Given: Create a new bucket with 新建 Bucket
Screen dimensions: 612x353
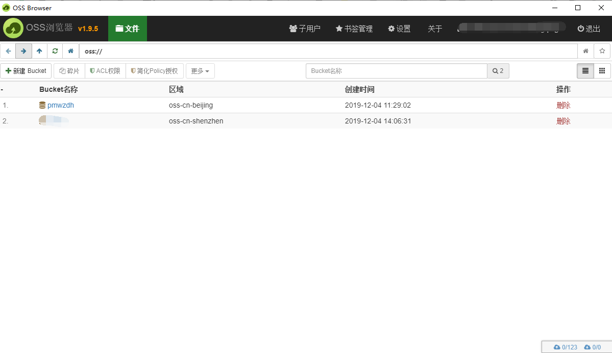Looking at the screenshot, I should pyautogui.click(x=26, y=70).
